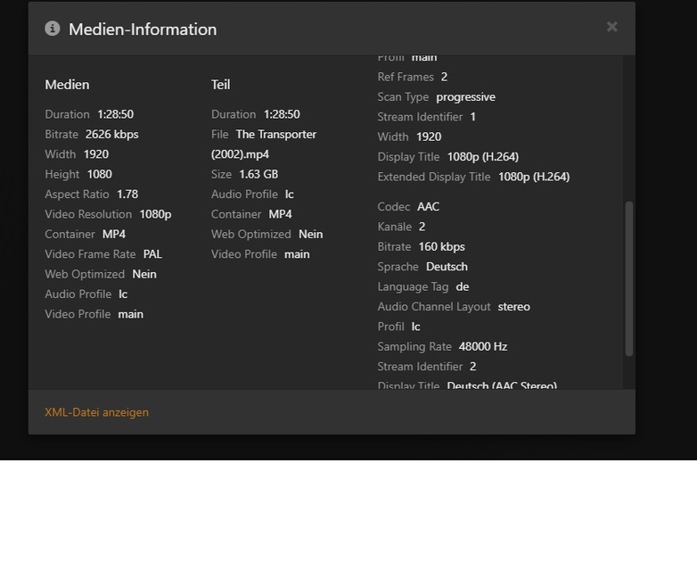Select the file name The Transporter
This screenshot has width=697, height=571.
pos(276,135)
